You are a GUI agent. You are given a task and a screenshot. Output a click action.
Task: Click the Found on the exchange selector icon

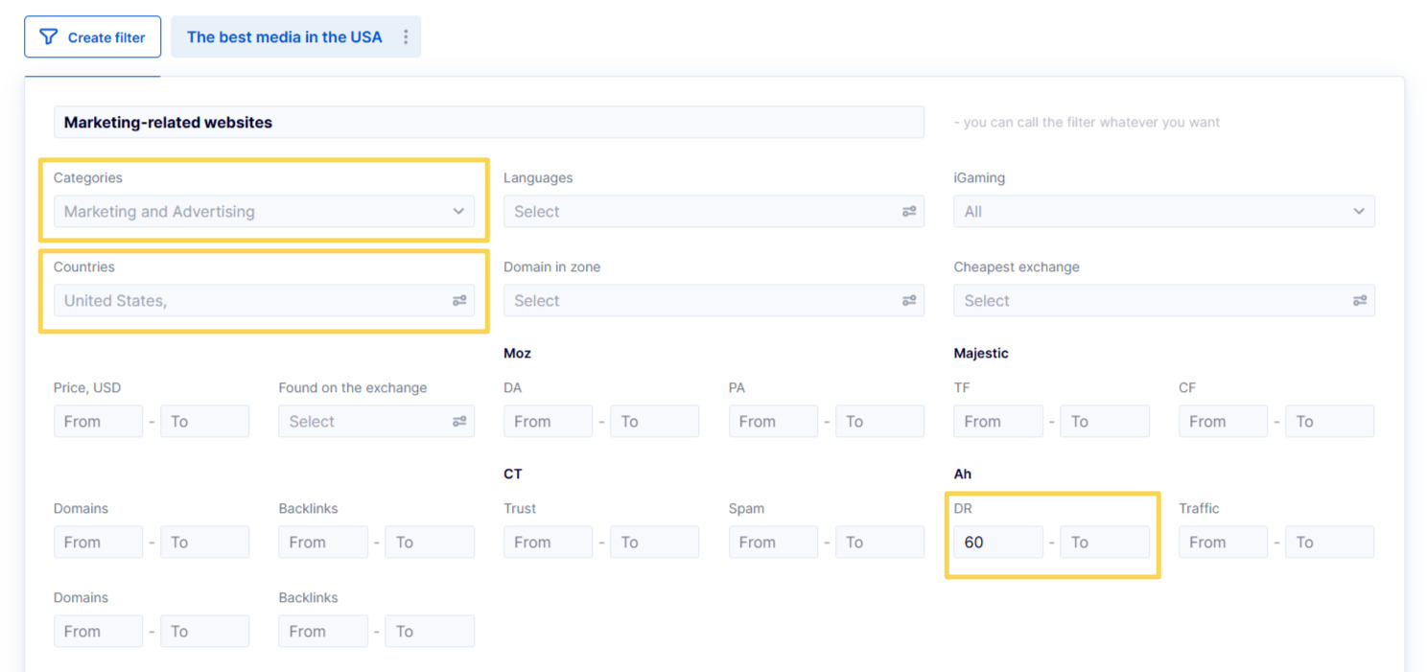click(459, 422)
